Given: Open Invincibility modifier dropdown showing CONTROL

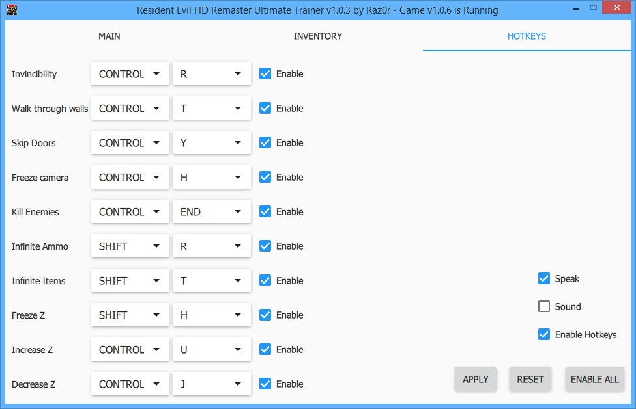Looking at the screenshot, I should click(130, 74).
